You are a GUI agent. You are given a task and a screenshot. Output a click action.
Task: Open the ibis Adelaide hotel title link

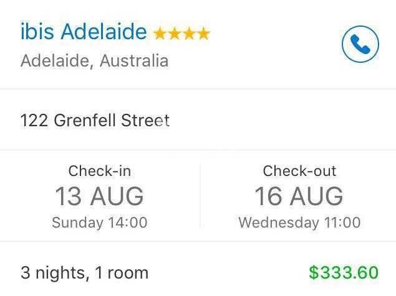[x=84, y=32]
